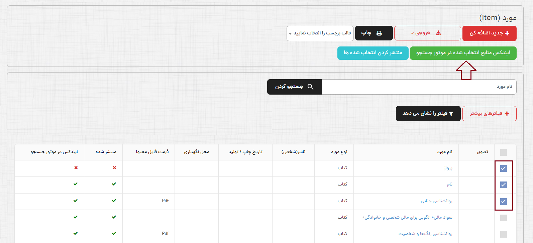This screenshot has width=533, height=243.
Task: Open the label template selection dropdown
Action: (320, 33)
